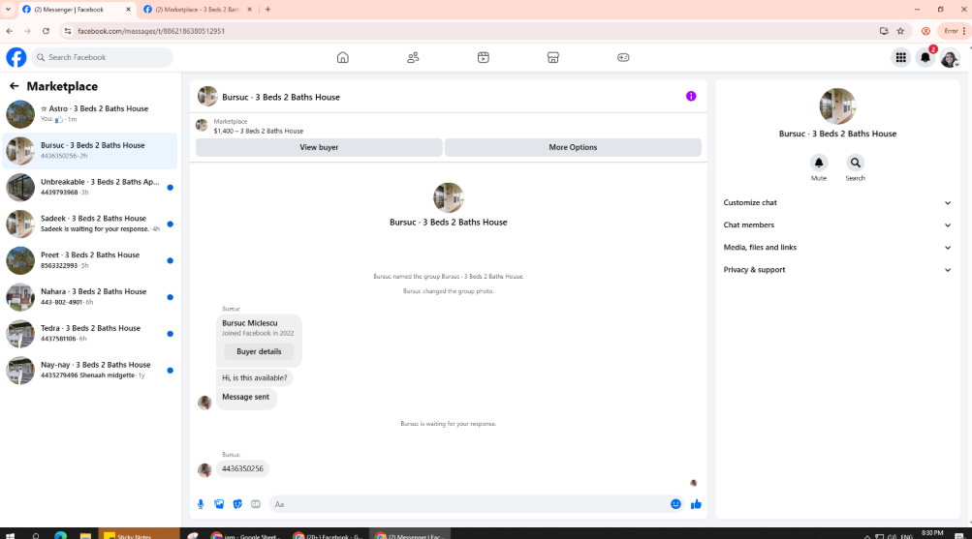The width and height of the screenshot is (972, 539).
Task: Open the Facebook menu grid icon
Action: coord(900,57)
